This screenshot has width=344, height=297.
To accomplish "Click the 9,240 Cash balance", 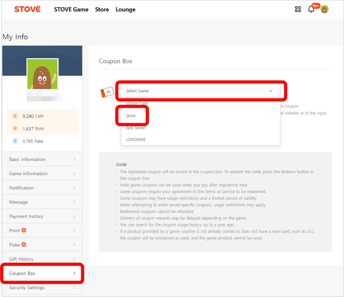I will [33, 116].
